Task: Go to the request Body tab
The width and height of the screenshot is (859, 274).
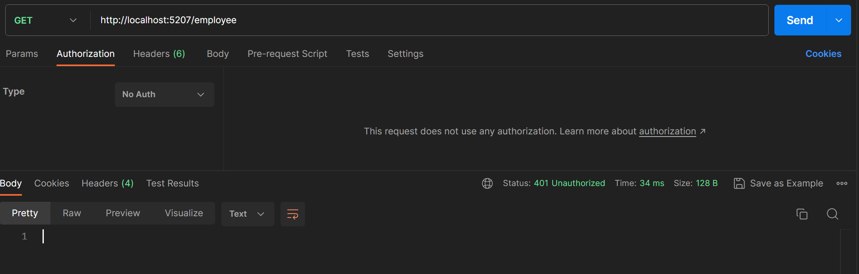Action: click(x=218, y=54)
